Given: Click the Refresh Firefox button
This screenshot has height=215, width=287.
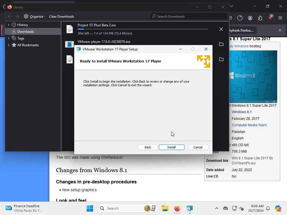Looking at the screenshot, I should point(242,31).
